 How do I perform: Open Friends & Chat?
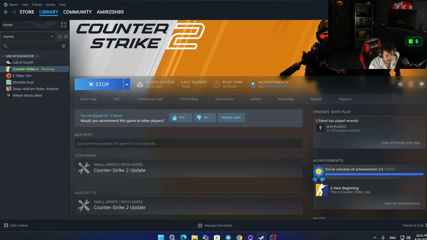413,225
